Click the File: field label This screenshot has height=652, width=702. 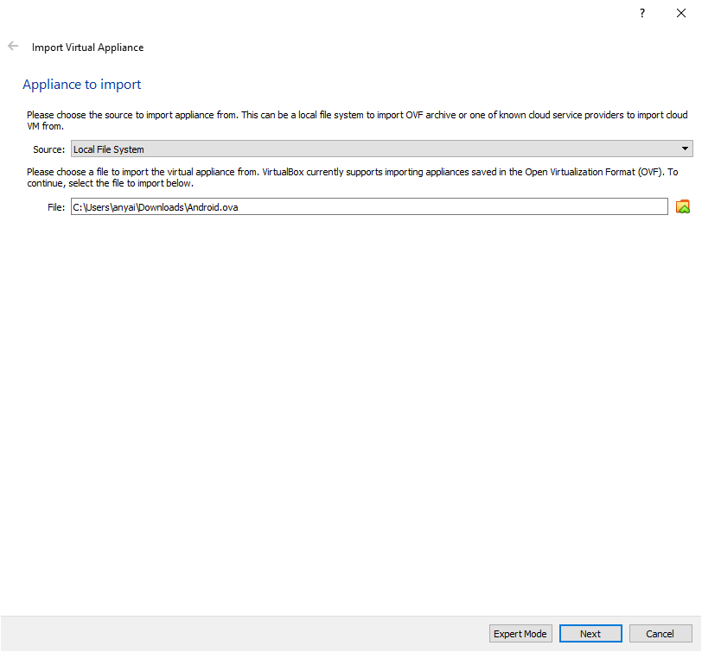point(56,207)
